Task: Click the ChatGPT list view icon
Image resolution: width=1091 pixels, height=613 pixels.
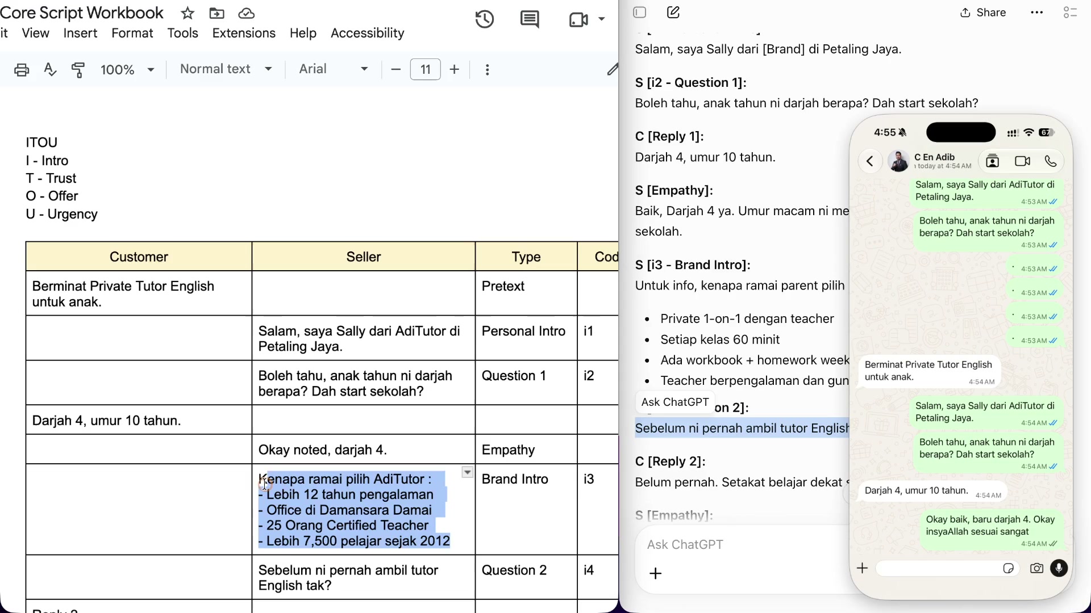Action: pyautogui.click(x=1071, y=12)
